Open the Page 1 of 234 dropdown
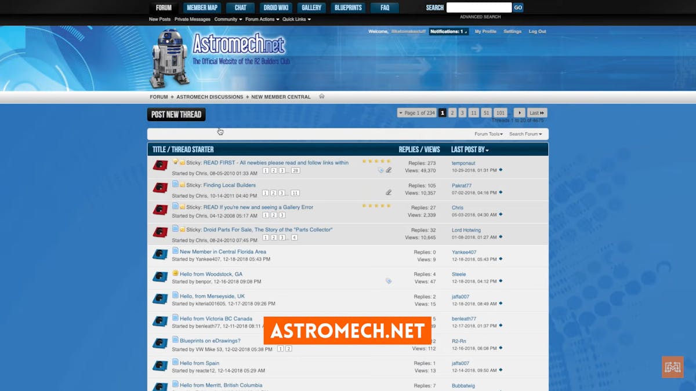The image size is (696, 391). [416, 113]
